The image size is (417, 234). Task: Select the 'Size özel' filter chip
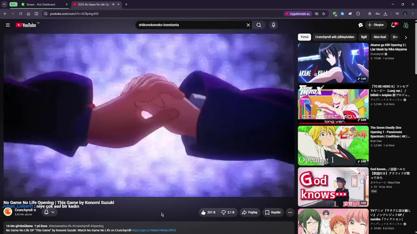coord(380,37)
